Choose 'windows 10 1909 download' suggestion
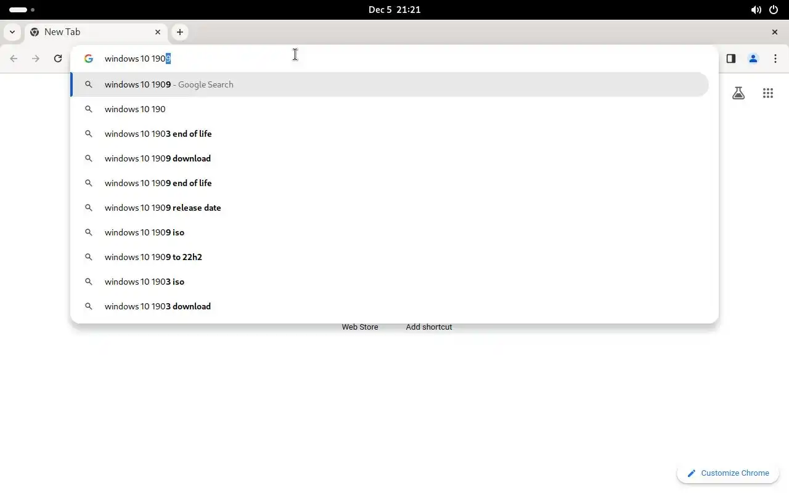The height and width of the screenshot is (493, 789). pyautogui.click(x=390, y=158)
